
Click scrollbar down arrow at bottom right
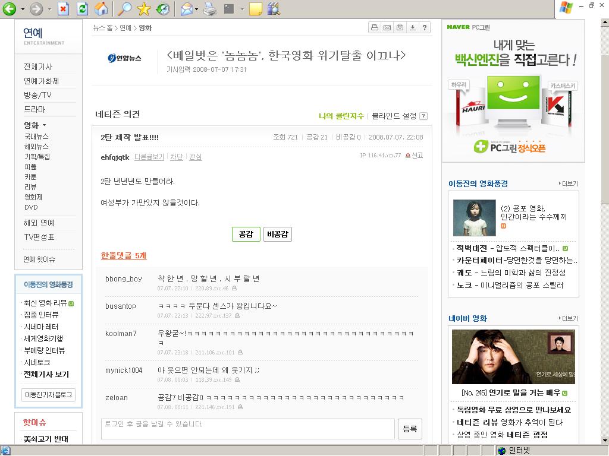click(605, 440)
